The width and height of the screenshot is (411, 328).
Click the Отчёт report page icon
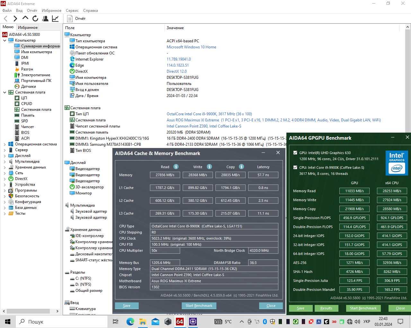[70, 19]
